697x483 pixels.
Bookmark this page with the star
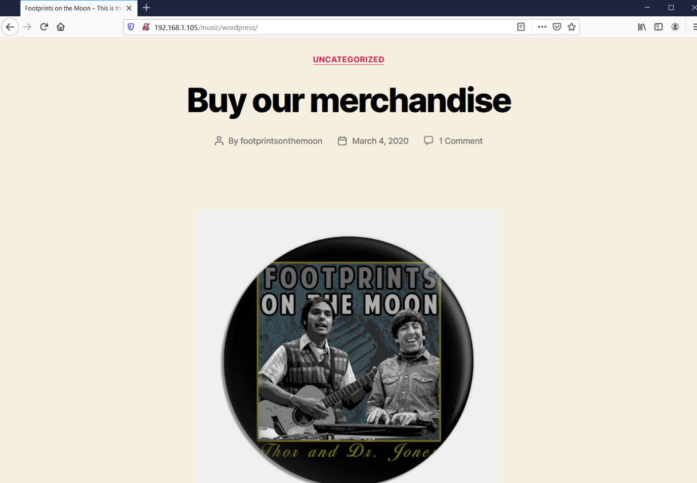click(x=572, y=27)
